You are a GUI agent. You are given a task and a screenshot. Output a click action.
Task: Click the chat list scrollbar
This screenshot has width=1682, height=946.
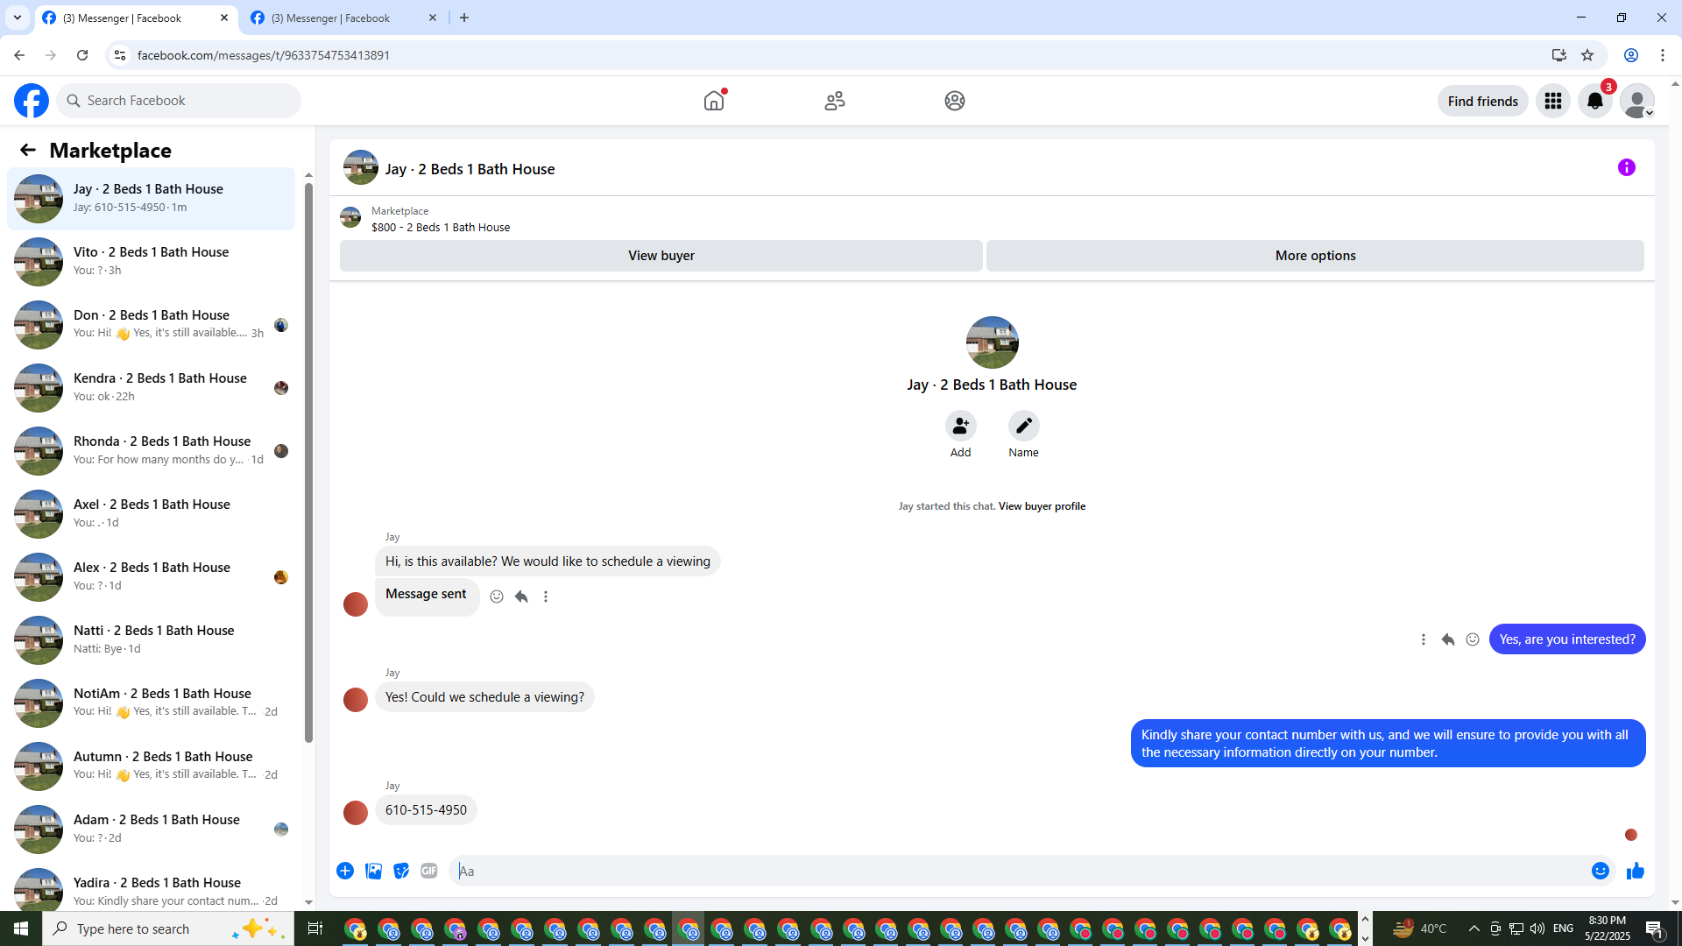[x=308, y=462]
